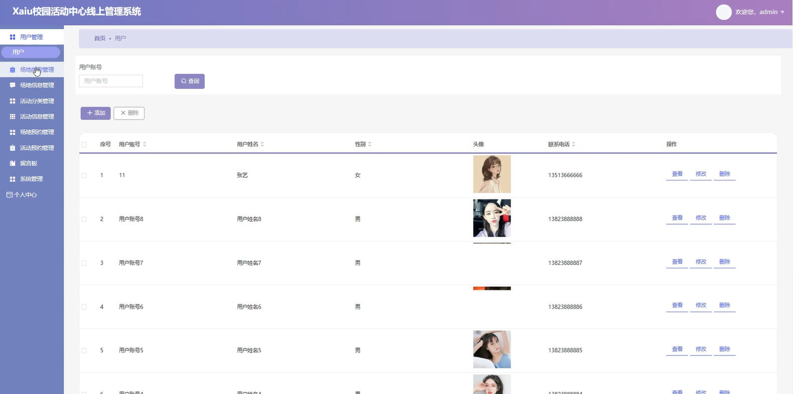
Task: Sort by 联系电话 column arrows
Action: click(x=574, y=144)
